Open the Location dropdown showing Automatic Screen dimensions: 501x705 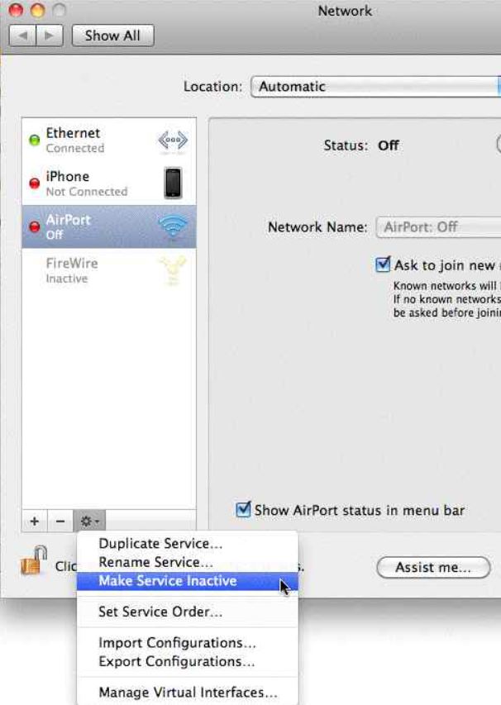[x=375, y=86]
